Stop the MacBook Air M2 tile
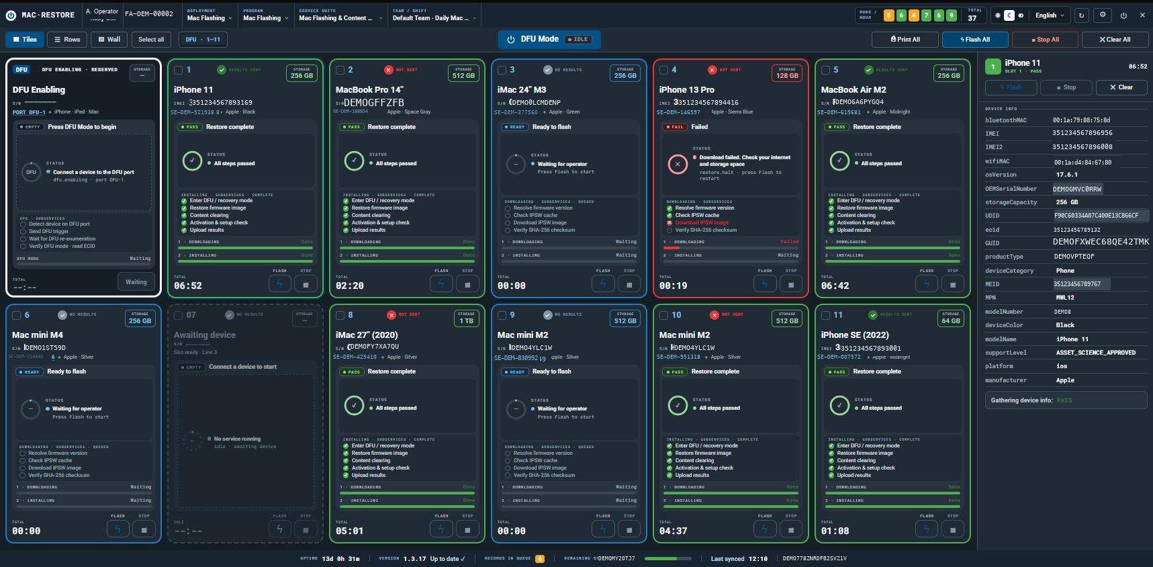The width and height of the screenshot is (1153, 567). (953, 284)
